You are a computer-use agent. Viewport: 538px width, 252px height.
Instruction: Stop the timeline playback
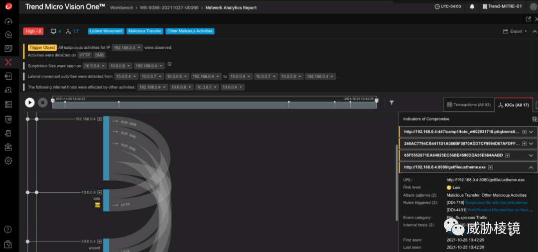tap(42, 102)
